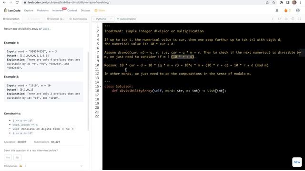Click the 'Return the divisibility array' sentence
Screen dimensions: 305x171
click(27, 29)
